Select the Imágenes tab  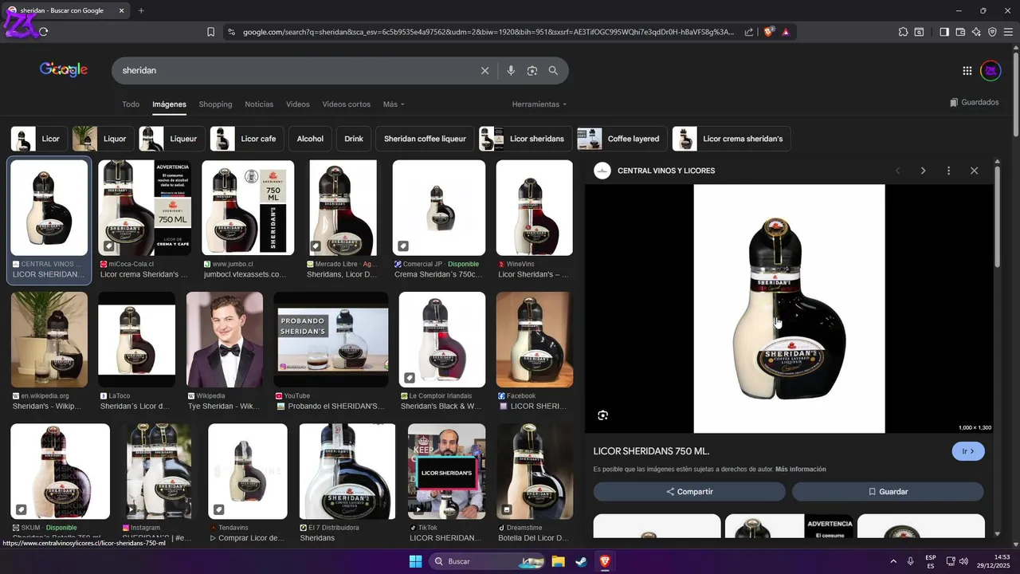click(x=169, y=104)
